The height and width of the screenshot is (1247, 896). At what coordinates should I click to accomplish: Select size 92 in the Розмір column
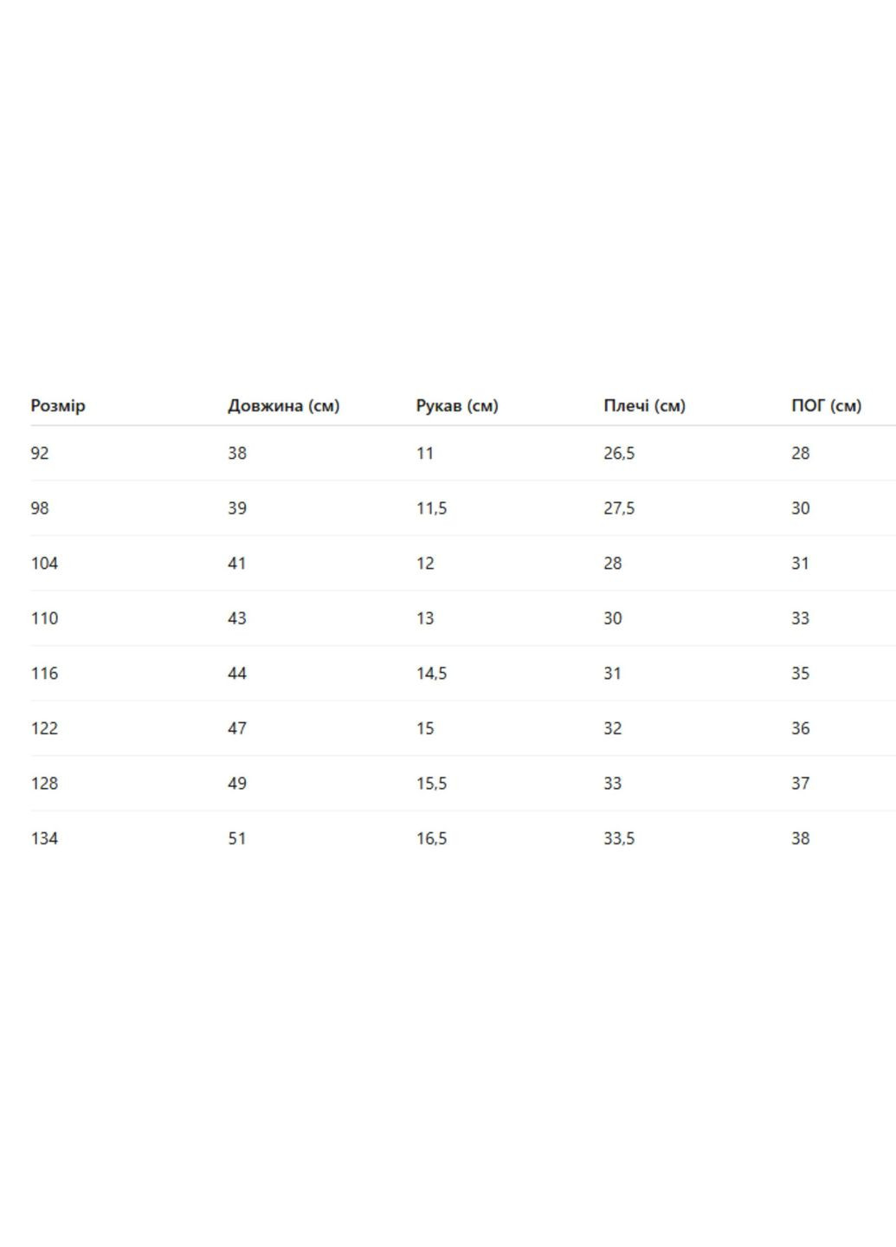point(40,453)
